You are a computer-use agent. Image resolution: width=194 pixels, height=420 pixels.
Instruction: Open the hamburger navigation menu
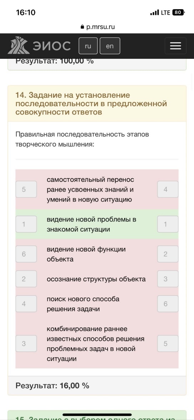coord(175,46)
